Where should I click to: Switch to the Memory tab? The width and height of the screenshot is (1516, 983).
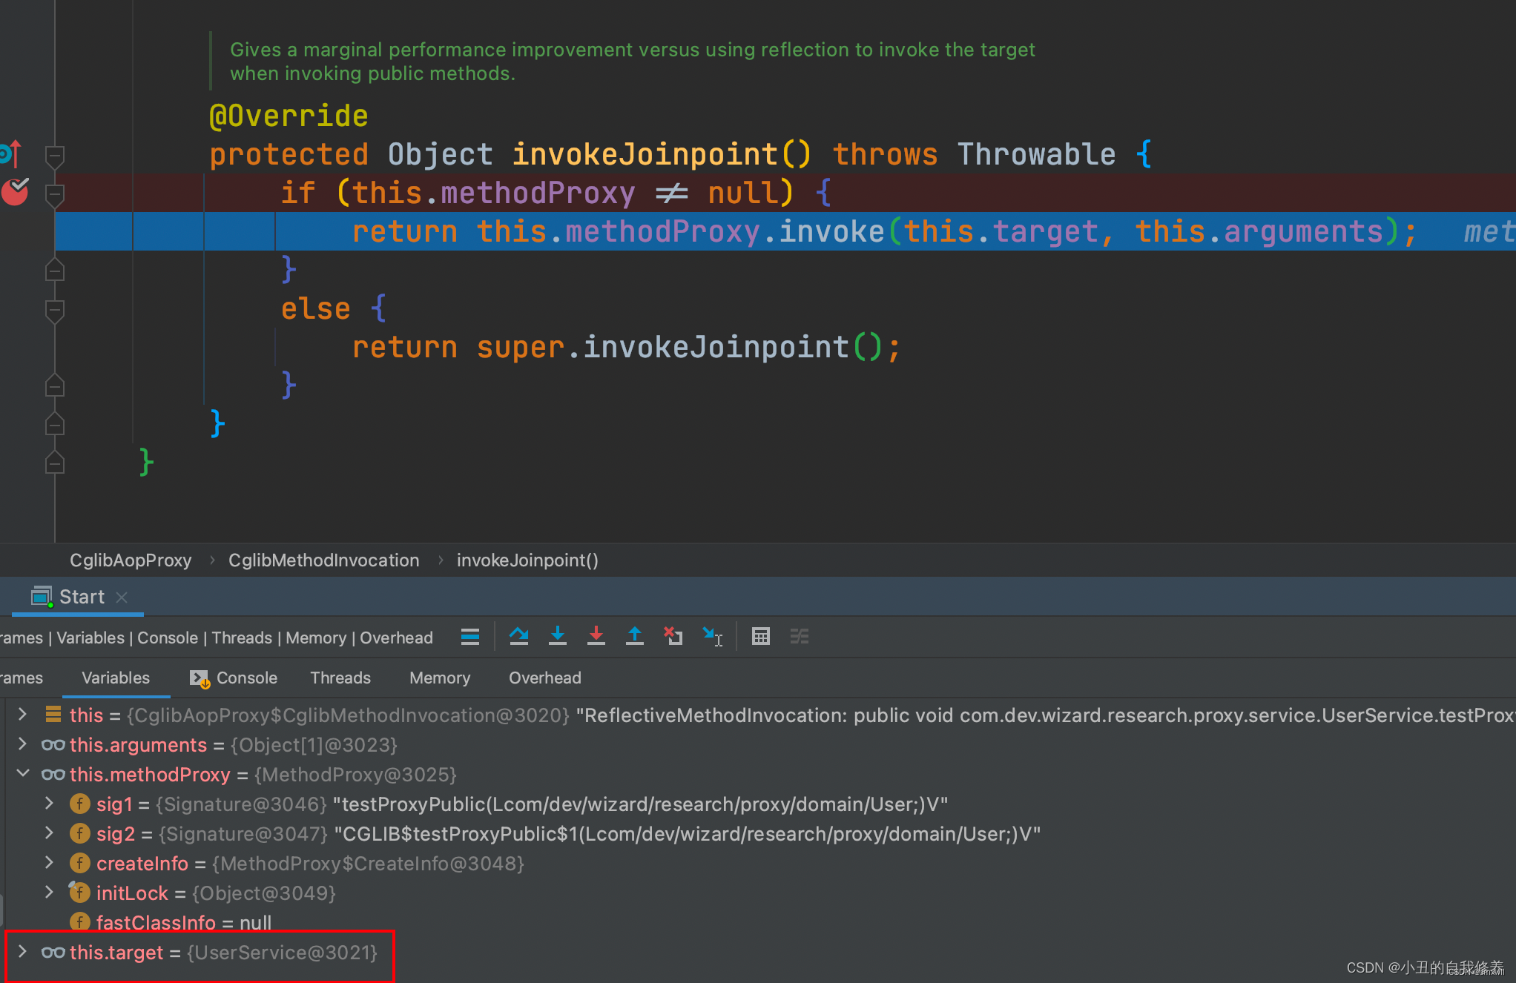click(x=440, y=678)
